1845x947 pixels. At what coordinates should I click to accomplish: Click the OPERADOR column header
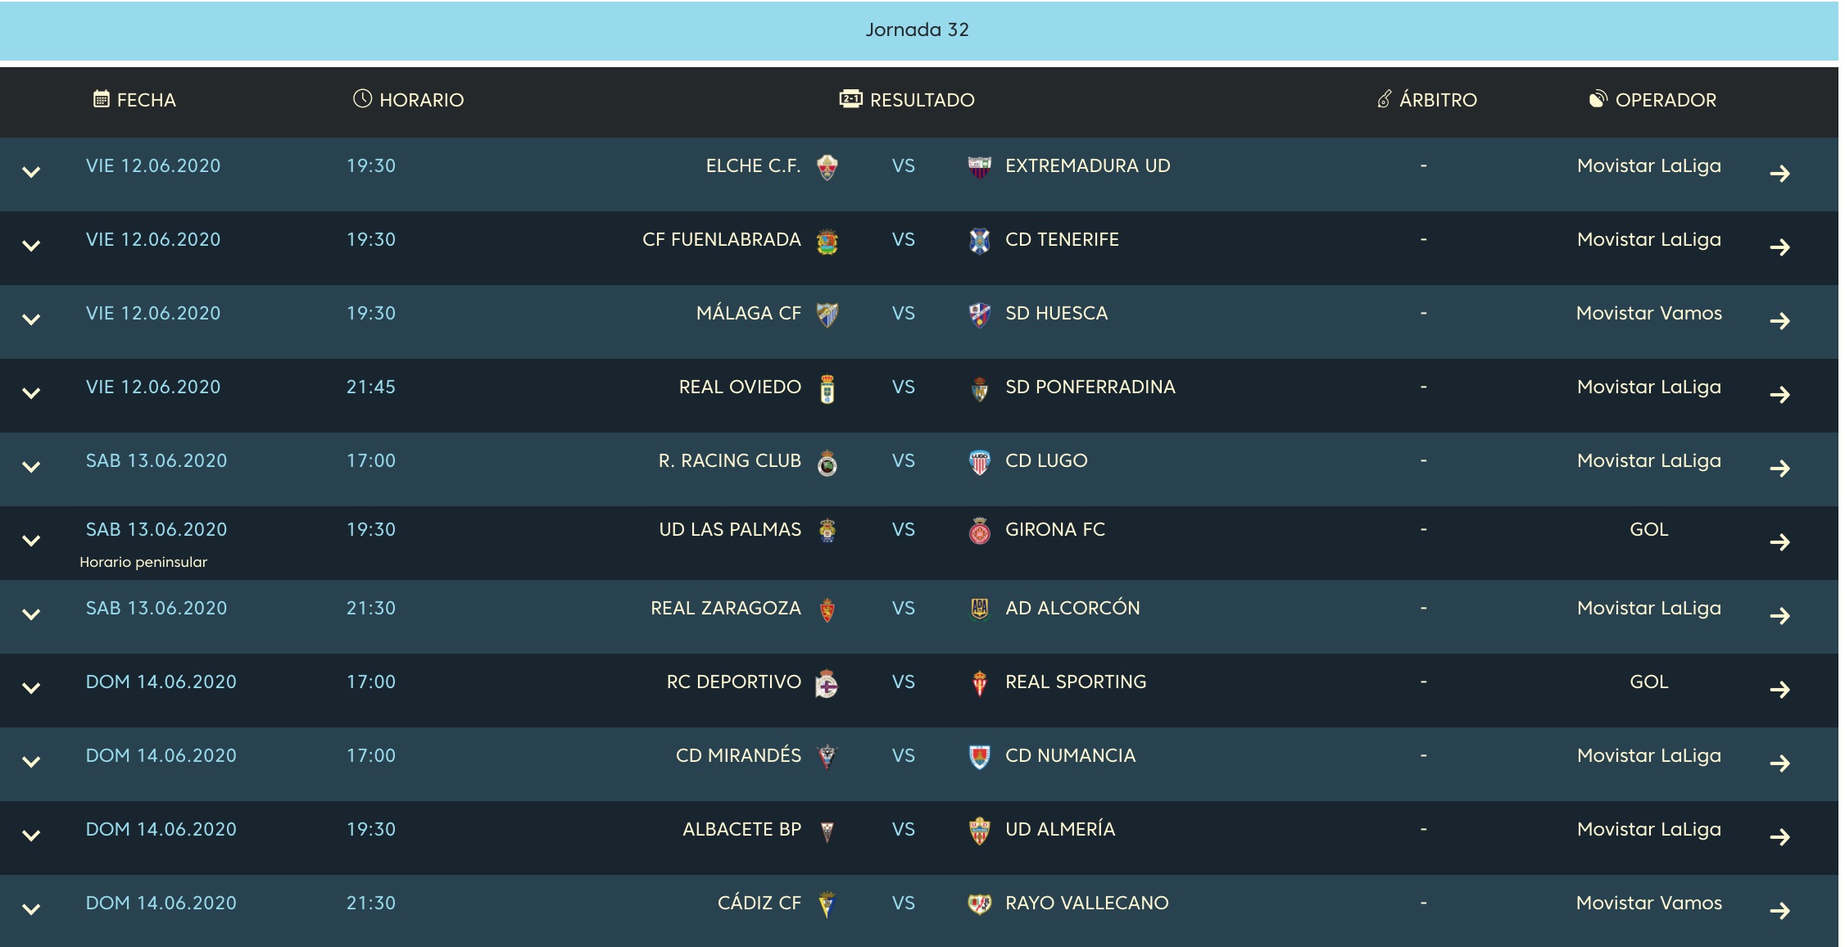coord(1652,100)
